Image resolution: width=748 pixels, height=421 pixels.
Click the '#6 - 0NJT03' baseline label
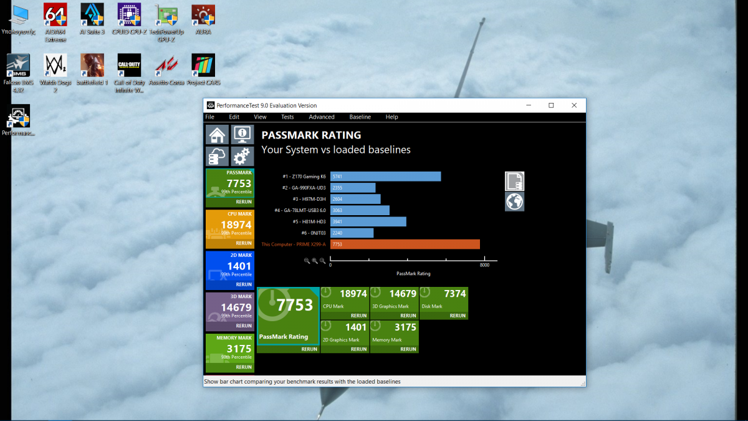[314, 233]
